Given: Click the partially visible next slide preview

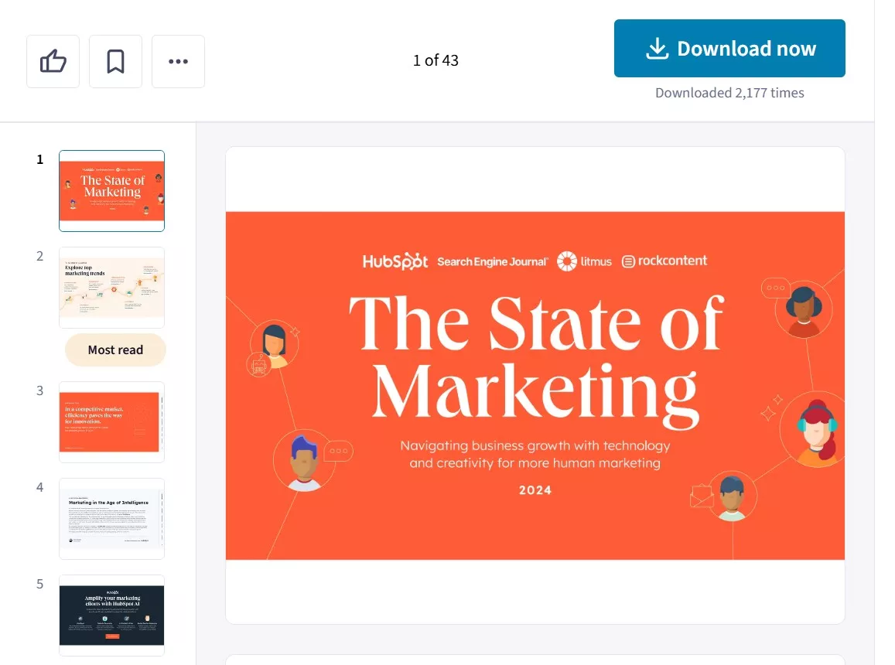Looking at the screenshot, I should [x=535, y=660].
